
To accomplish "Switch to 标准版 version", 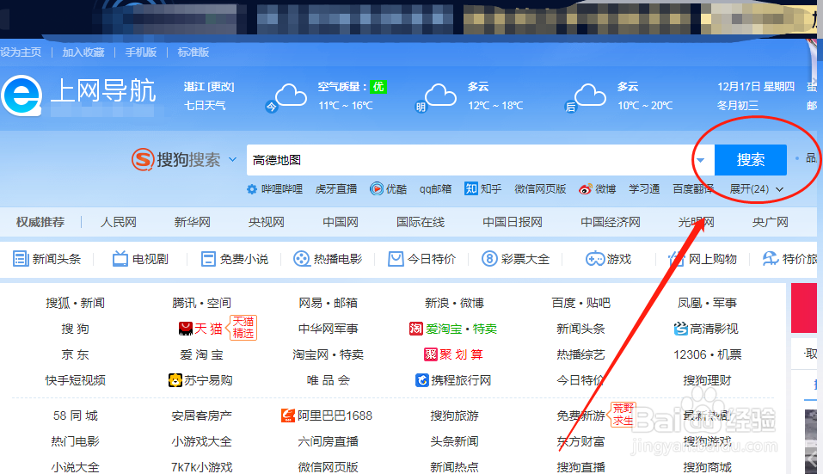I will [193, 52].
